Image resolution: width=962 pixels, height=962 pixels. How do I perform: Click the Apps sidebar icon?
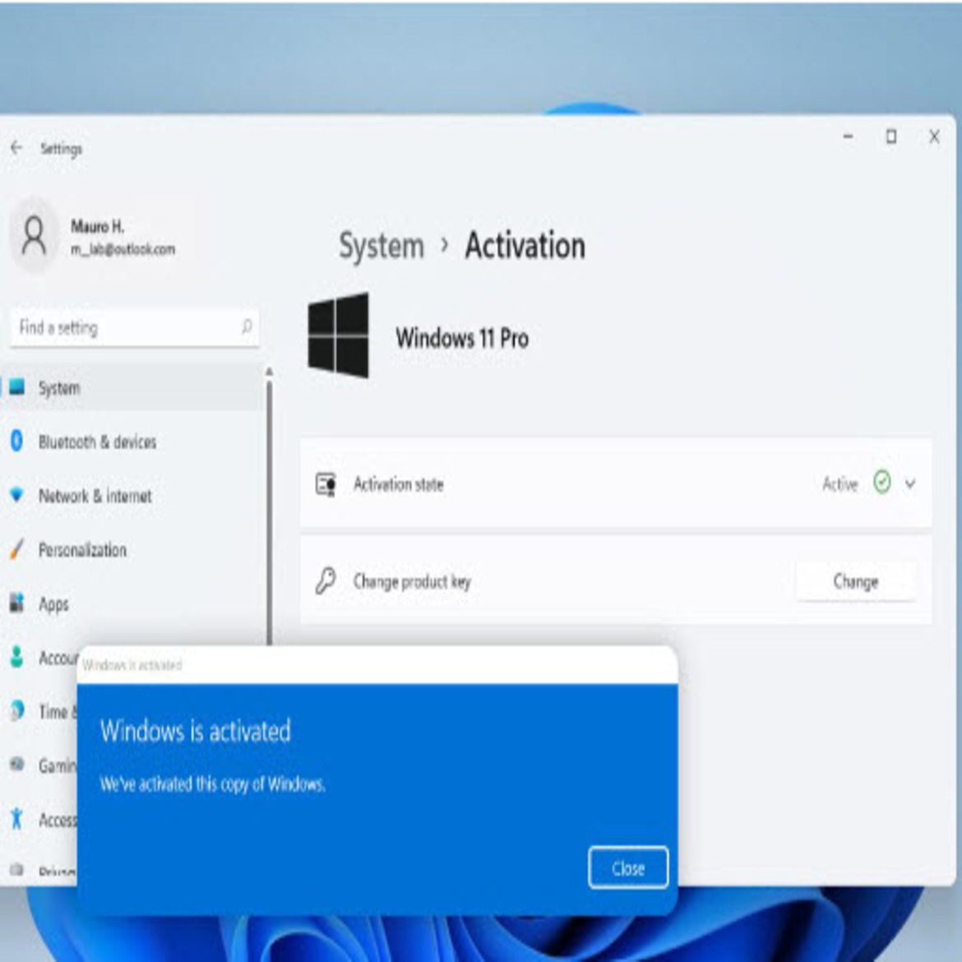[16, 604]
